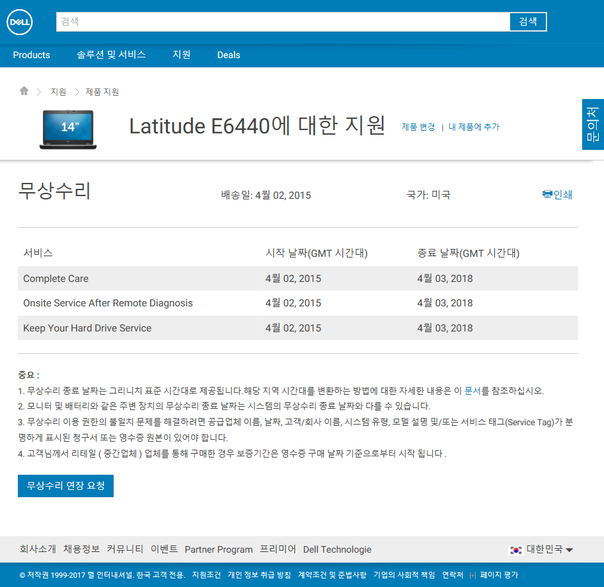Click the 지원 breadcrumb link
The height and width of the screenshot is (587, 604).
tap(59, 92)
